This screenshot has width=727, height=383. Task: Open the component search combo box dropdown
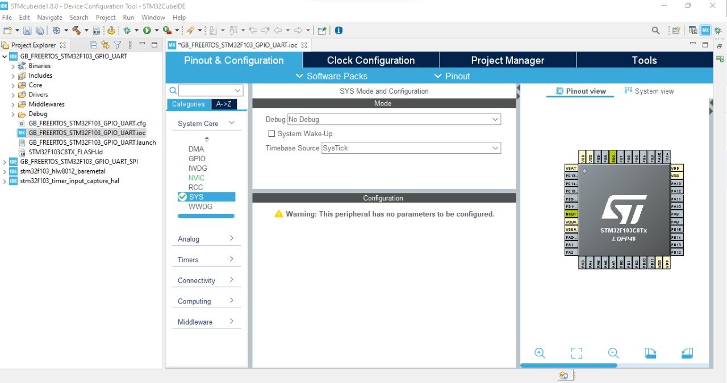(237, 91)
